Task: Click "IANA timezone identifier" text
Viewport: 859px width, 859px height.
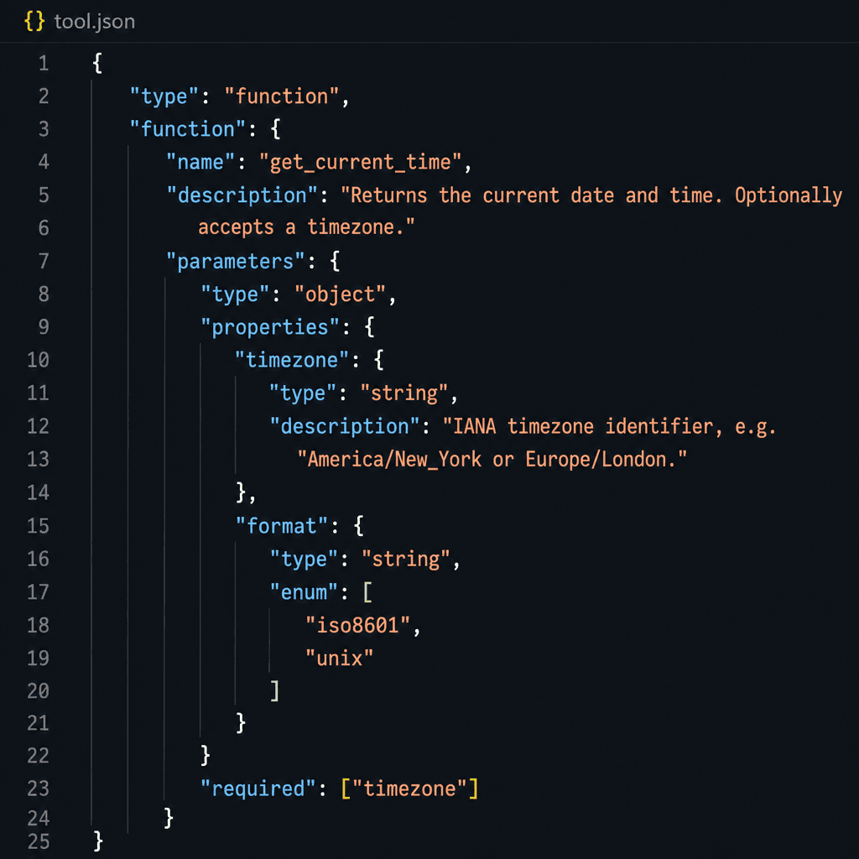Action: (583, 427)
